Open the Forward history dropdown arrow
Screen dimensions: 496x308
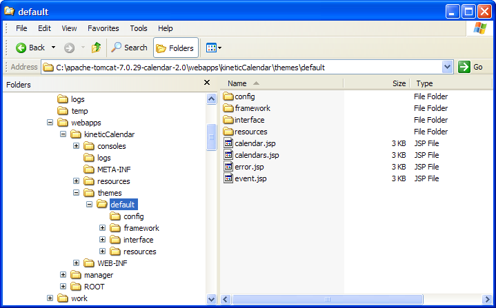(83, 48)
